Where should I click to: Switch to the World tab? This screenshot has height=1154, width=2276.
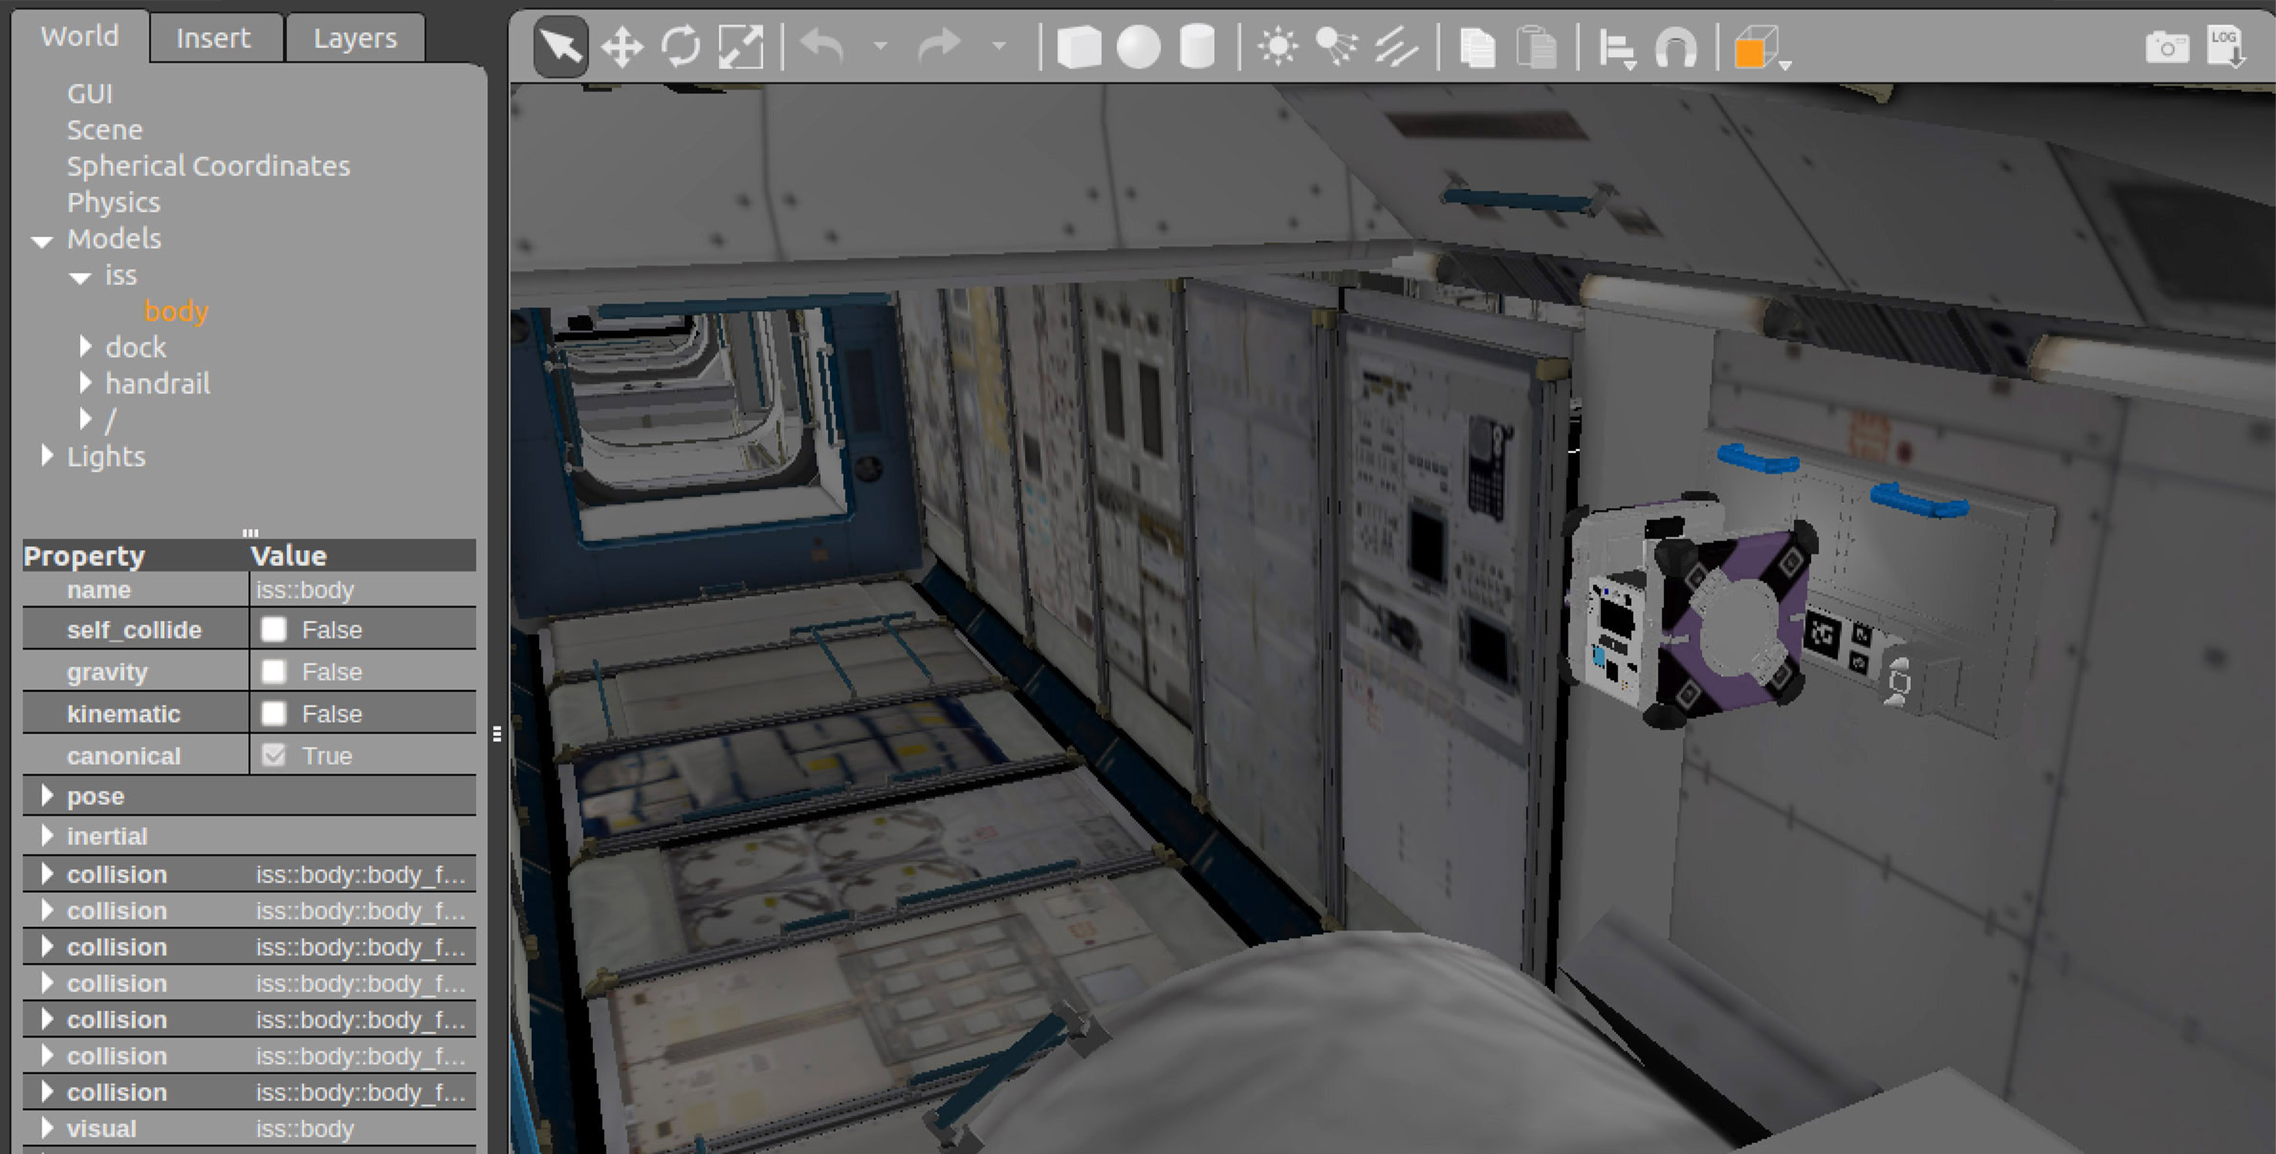[x=79, y=37]
